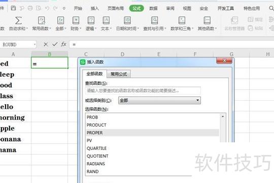The height and width of the screenshot is (183, 274).
Task: Click the Print Preview icon
Action: [x=39, y=8]
